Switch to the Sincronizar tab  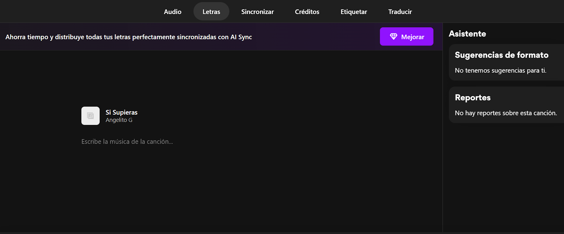257,12
